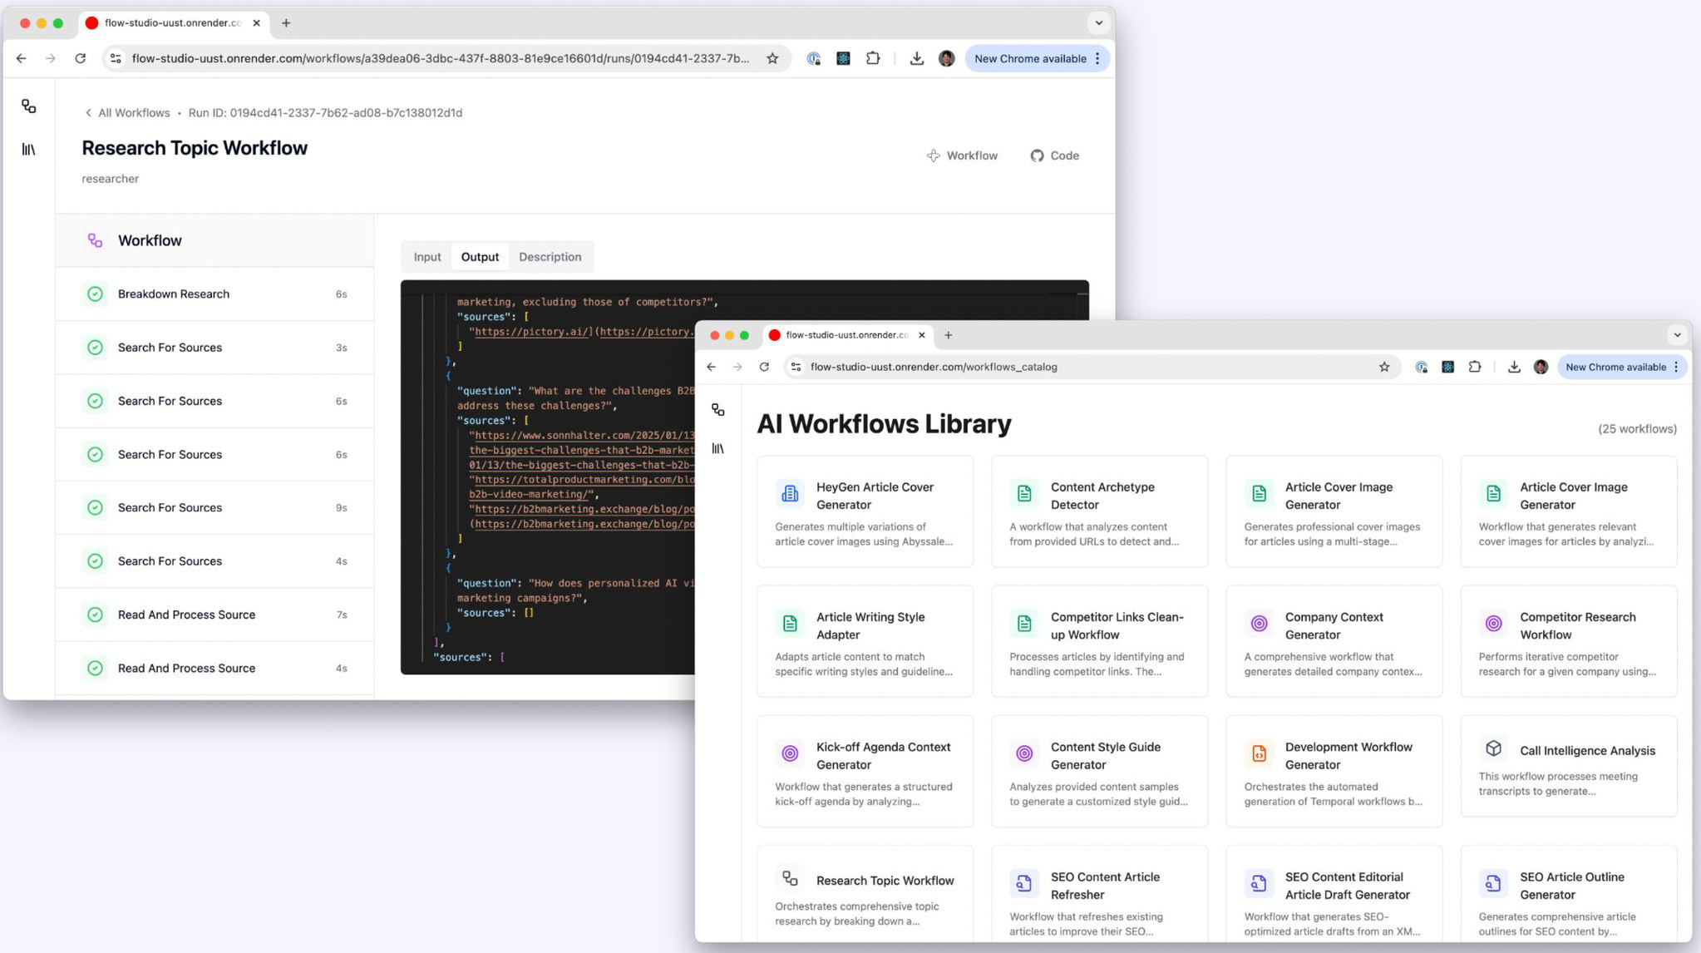Reload page in the back browser window

80,58
